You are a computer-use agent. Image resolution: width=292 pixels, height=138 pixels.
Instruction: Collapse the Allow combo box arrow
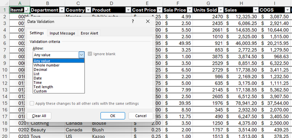(x=81, y=55)
